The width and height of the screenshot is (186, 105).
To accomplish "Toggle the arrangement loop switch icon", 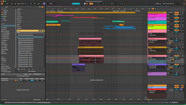I will 112,4.
